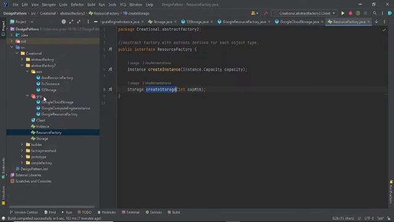Screen dimensions: 394x222
Task: Open the Bookmarks side panel
Action: click(x=3, y=168)
